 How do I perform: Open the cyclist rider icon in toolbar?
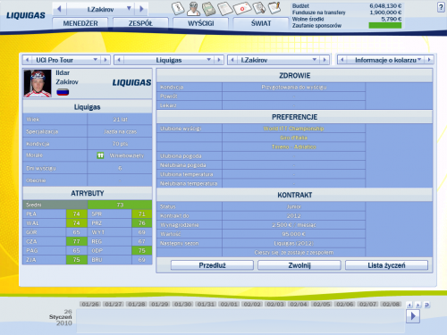(193, 9)
